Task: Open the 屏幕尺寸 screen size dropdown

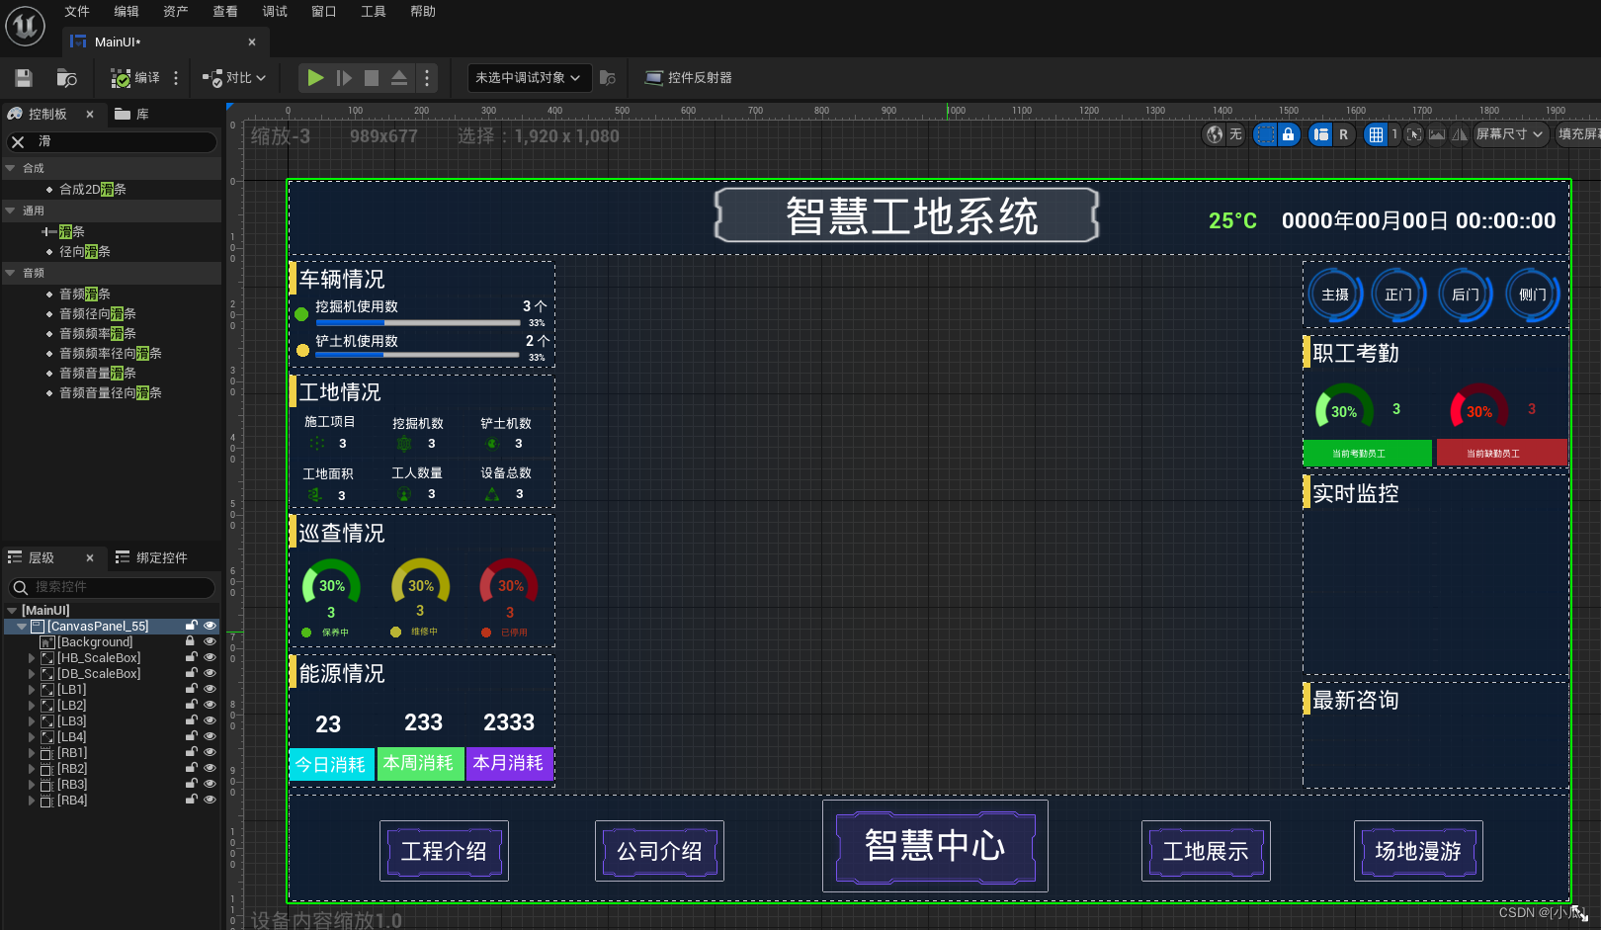Action: click(1509, 134)
